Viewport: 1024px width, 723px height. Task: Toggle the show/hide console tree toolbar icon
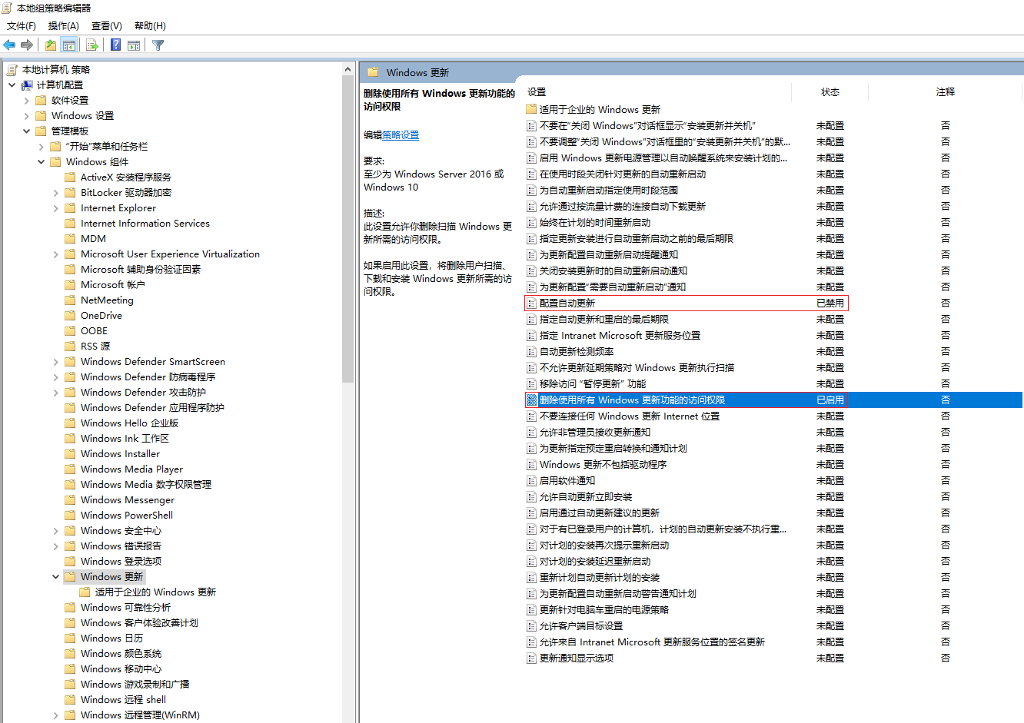69,45
